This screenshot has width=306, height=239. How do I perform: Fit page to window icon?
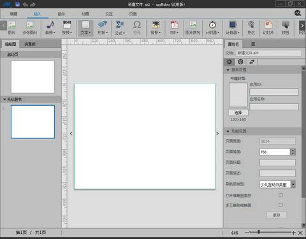300,233
